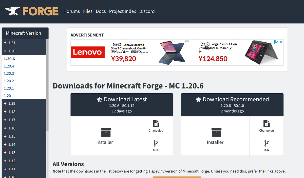Viewport: 304px width, 178px height.
Task: Click the blue IdeaPad Chromebook laptop image
Action: point(172,52)
